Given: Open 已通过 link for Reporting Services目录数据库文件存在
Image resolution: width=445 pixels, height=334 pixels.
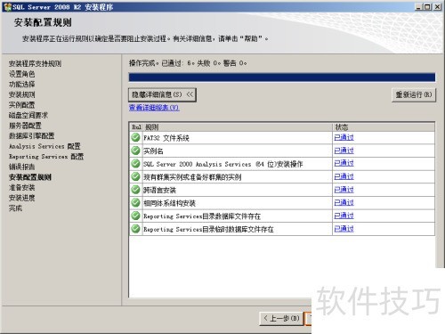Looking at the screenshot, I should 344,216.
